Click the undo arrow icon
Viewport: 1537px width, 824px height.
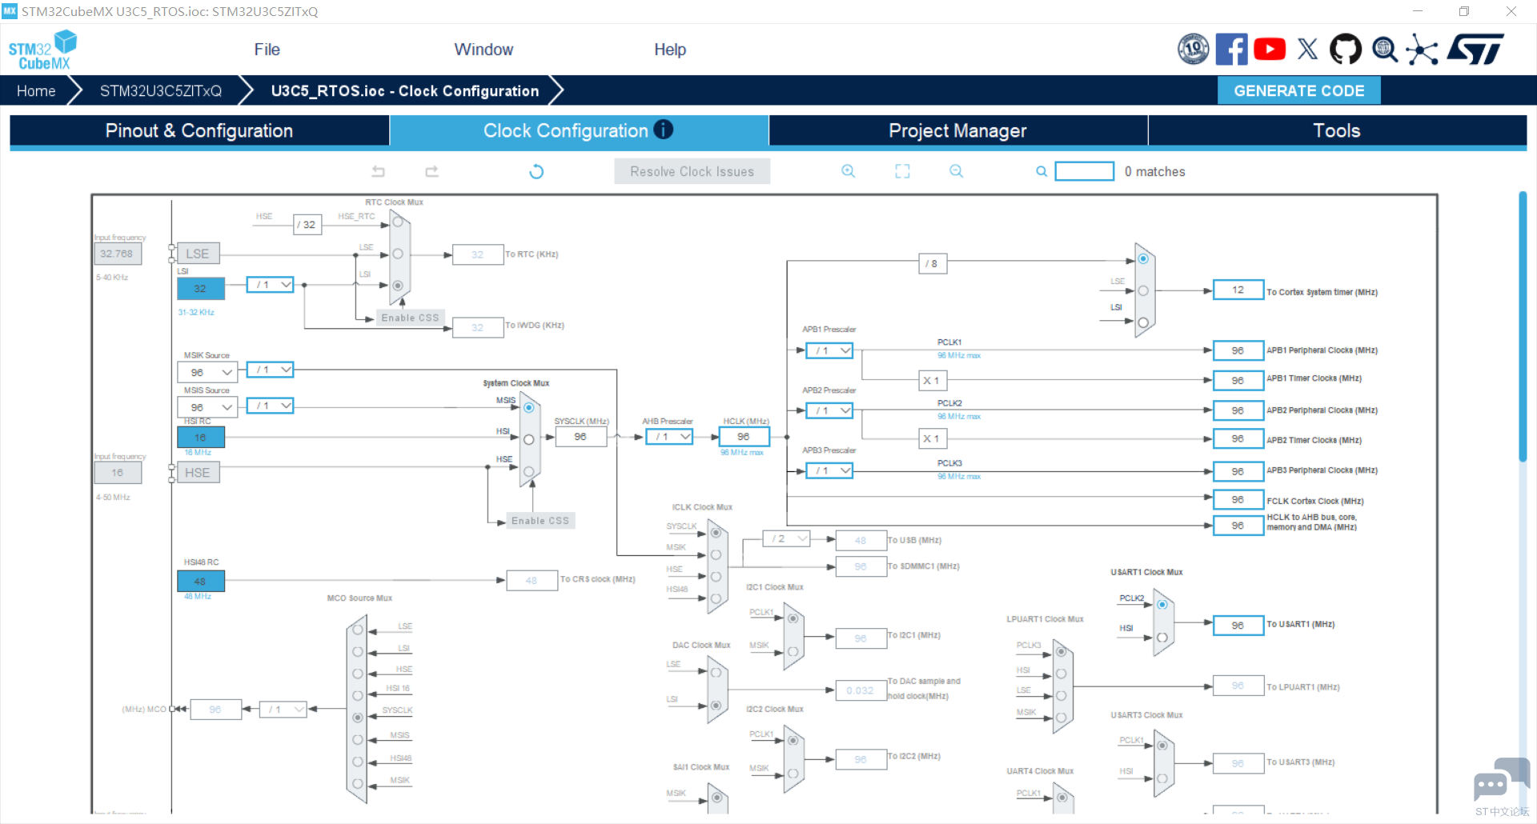(379, 171)
